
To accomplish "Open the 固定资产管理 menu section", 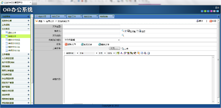I will pyautogui.click(x=16, y=83).
